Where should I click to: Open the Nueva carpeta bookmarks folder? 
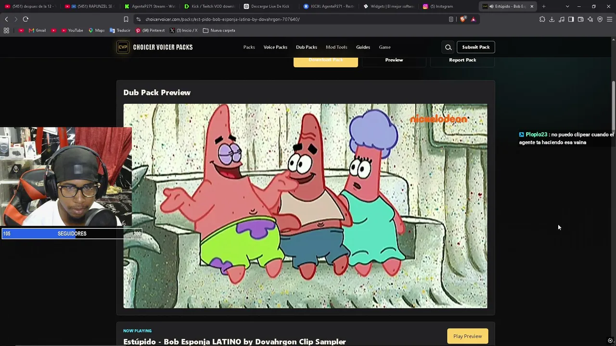click(x=219, y=30)
